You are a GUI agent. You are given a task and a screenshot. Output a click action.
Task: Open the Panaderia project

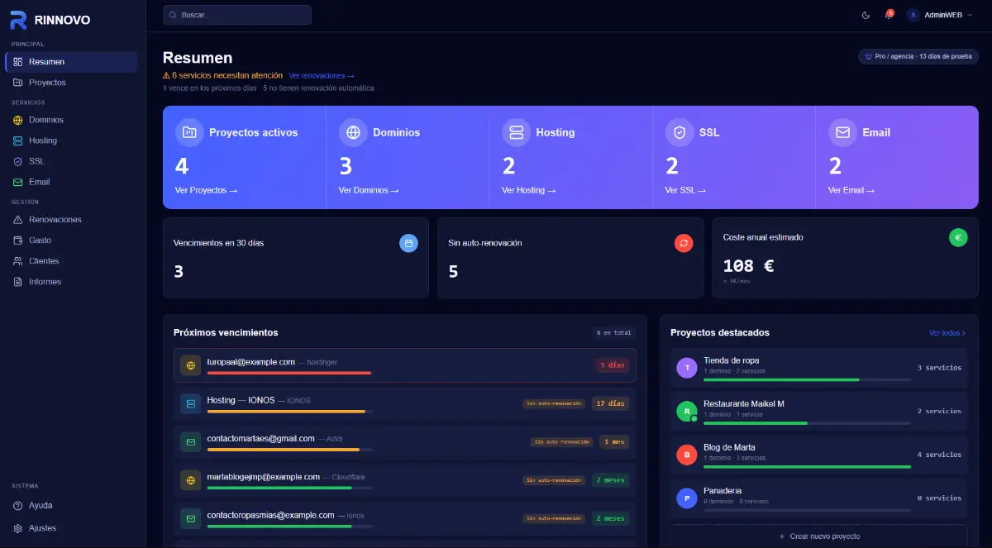[818, 498]
